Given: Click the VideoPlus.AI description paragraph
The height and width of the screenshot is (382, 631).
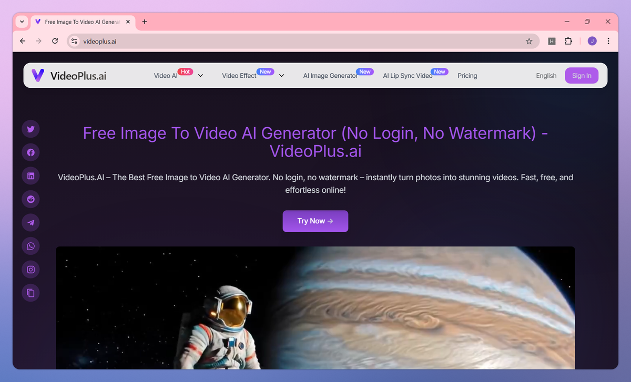Looking at the screenshot, I should [x=315, y=183].
